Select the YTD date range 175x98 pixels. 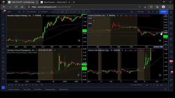tap(26, 85)
